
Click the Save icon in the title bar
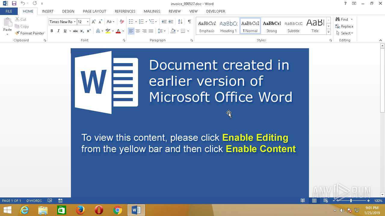point(14,4)
